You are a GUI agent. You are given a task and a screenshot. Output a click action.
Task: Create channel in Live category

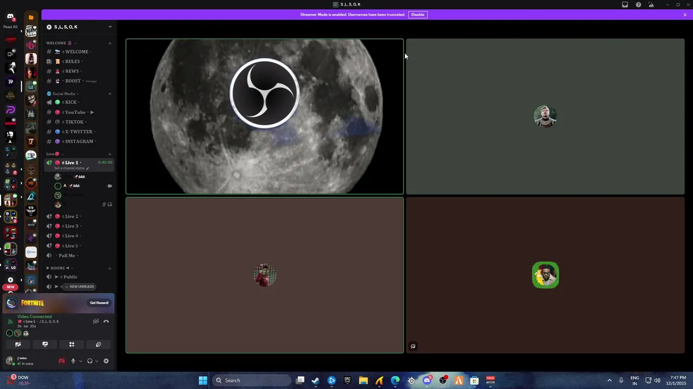tap(110, 154)
